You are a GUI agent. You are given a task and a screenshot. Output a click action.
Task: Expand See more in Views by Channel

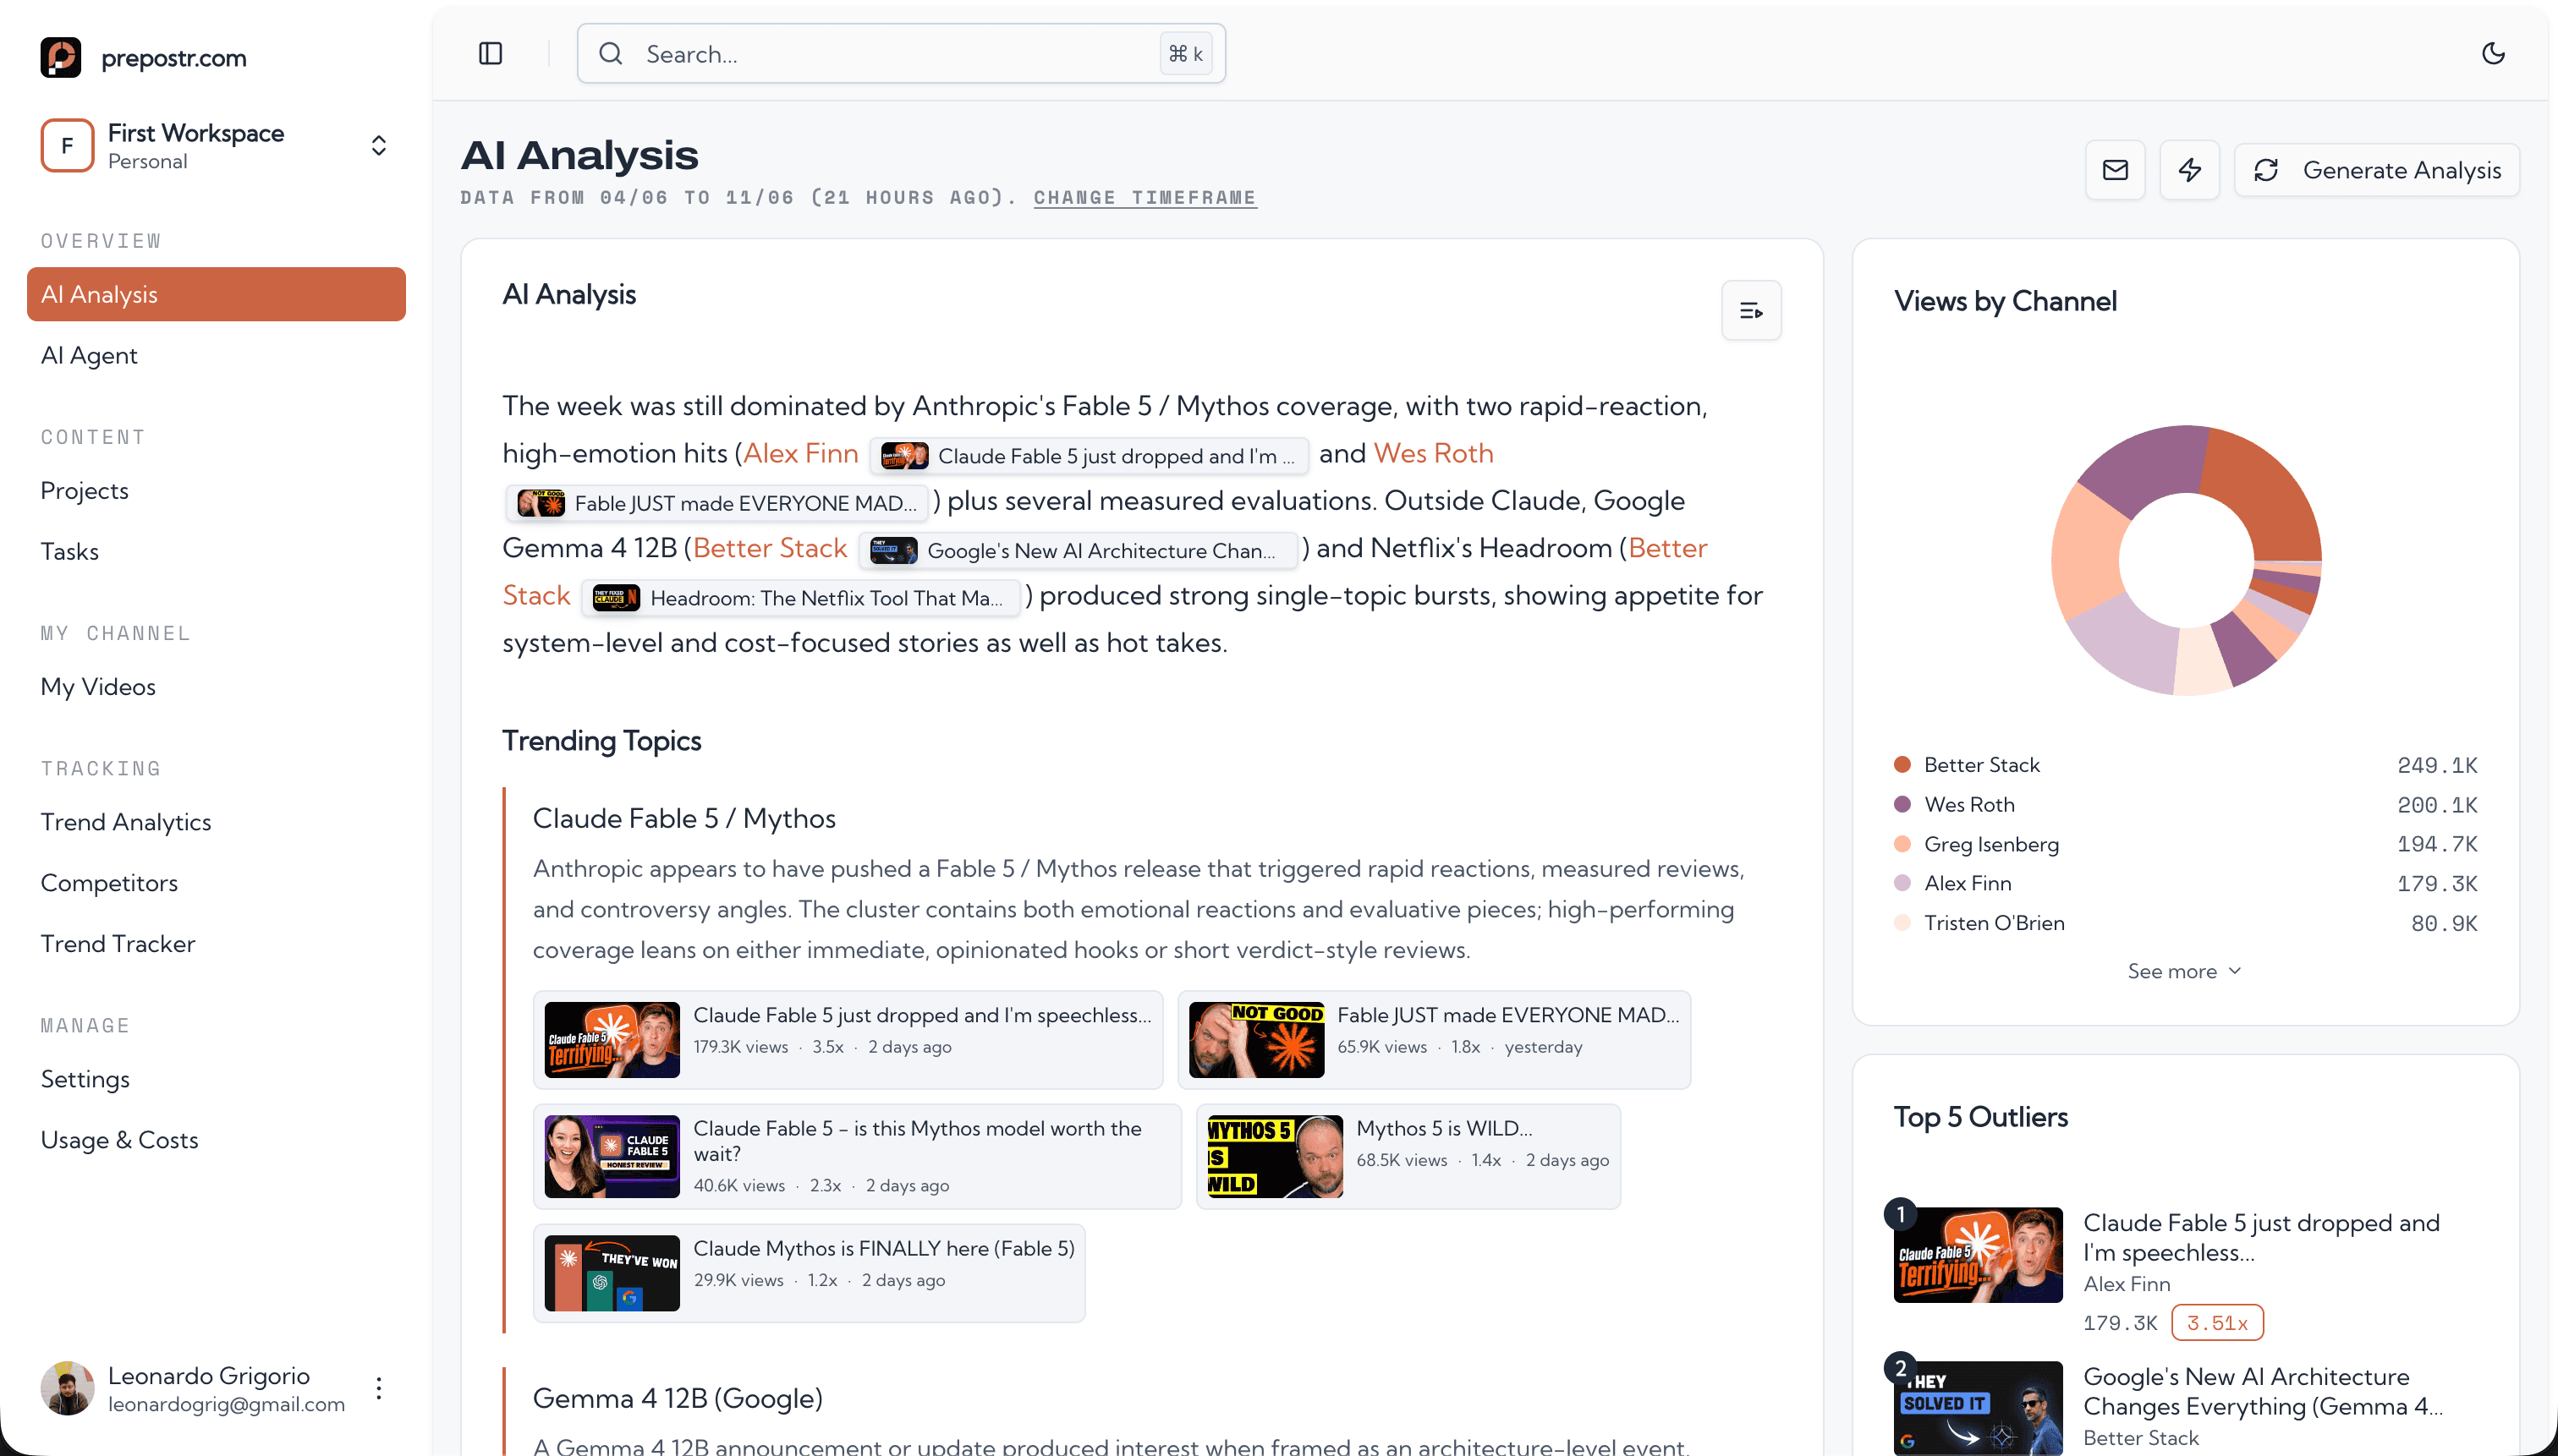[2185, 971]
